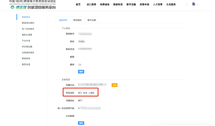
Task: Click the 个人信息 section heading
Action: coord(66,28)
